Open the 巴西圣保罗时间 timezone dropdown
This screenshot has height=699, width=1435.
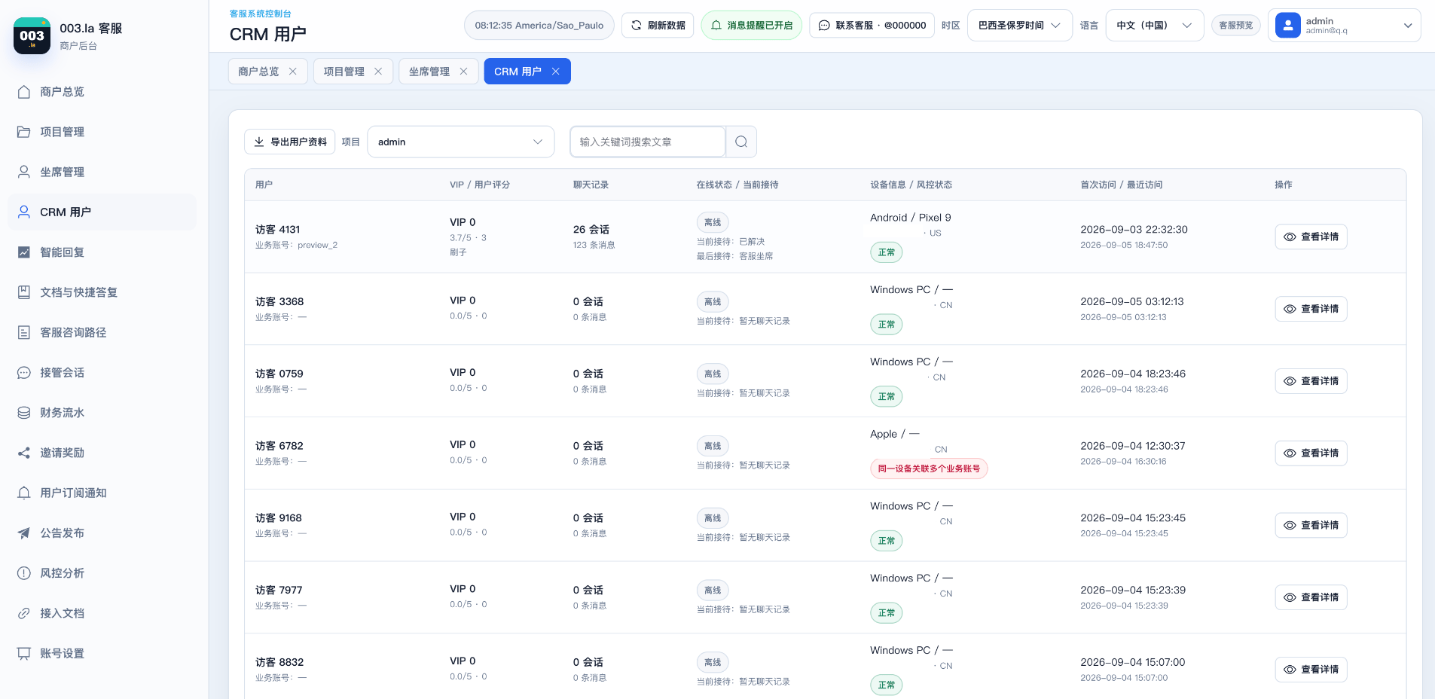pos(1019,25)
